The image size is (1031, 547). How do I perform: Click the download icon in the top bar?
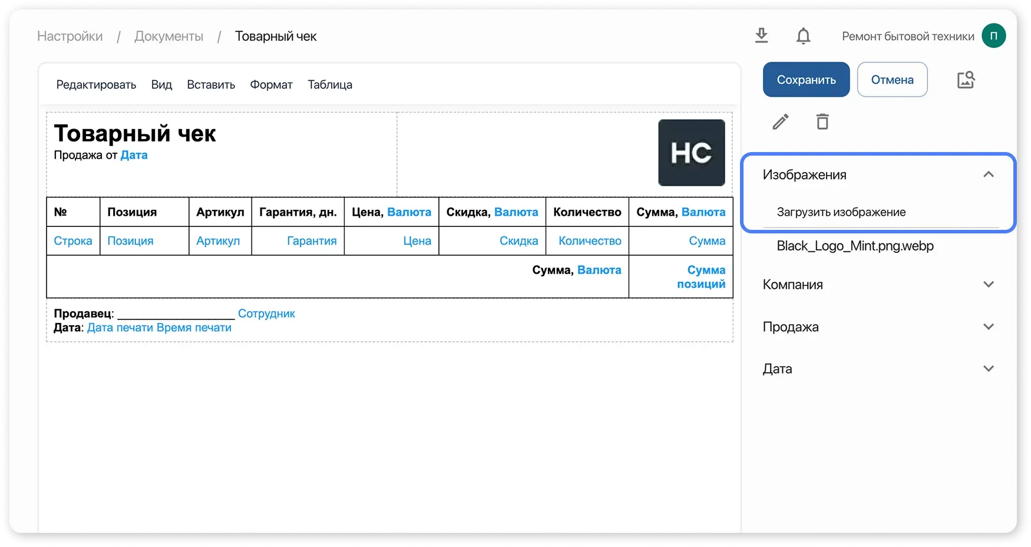click(761, 35)
